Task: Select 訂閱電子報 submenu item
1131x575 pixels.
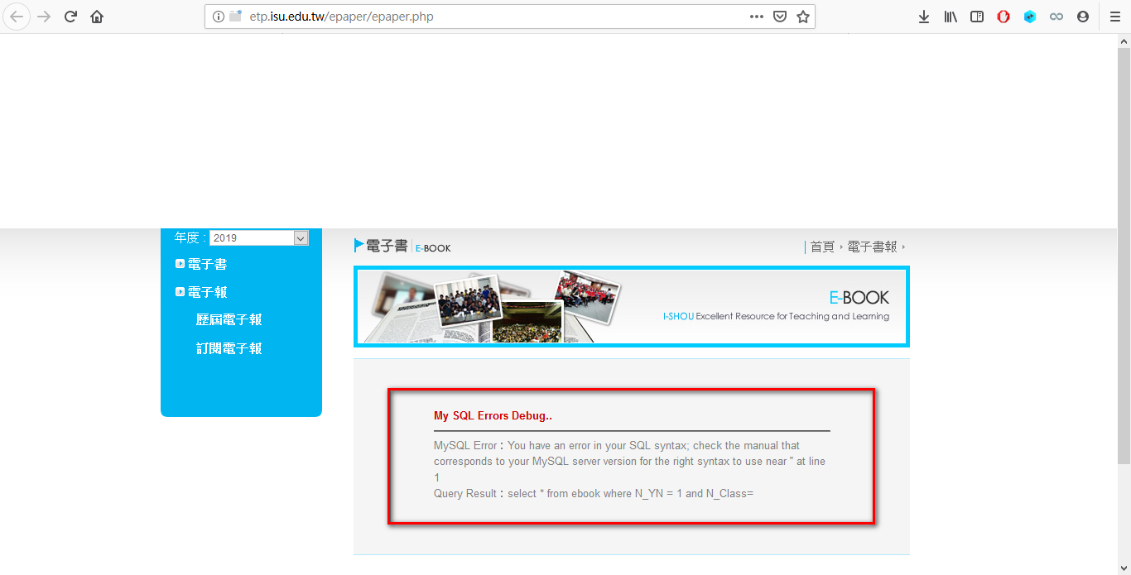Action: [229, 348]
